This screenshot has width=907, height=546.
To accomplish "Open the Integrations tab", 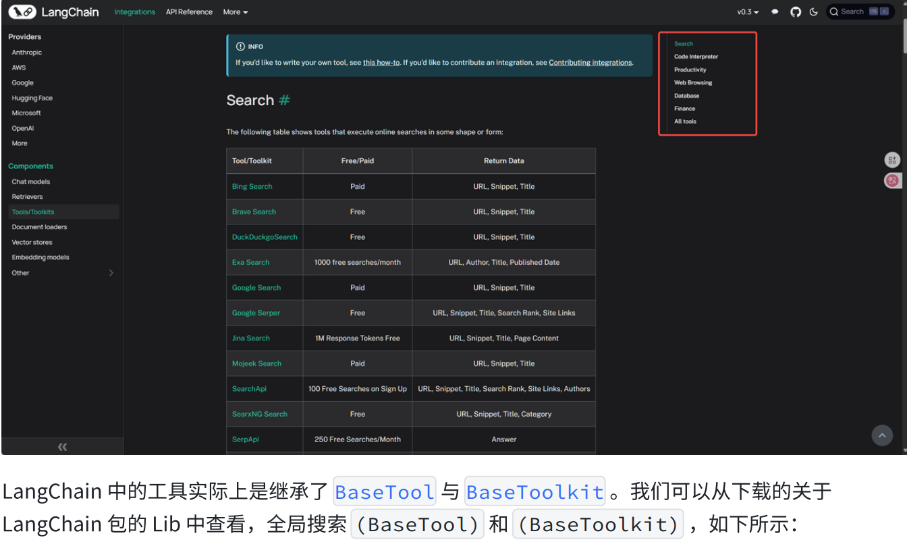I will tap(134, 12).
